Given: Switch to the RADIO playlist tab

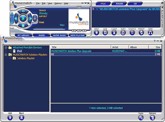Looking at the screenshot, I should (x=119, y=4).
